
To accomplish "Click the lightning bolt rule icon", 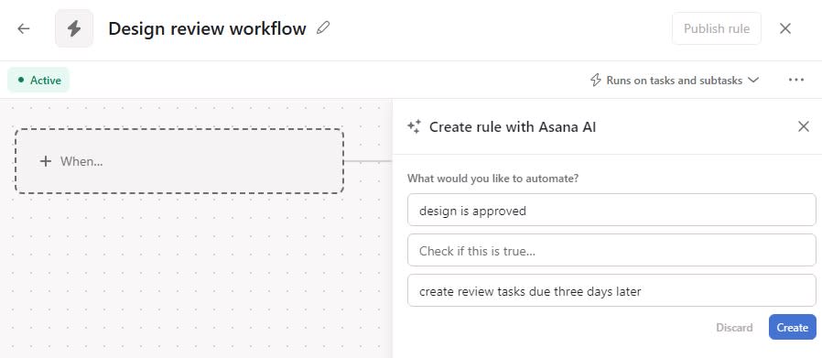I will click(74, 28).
